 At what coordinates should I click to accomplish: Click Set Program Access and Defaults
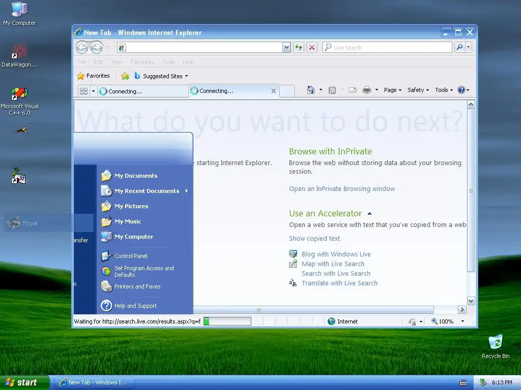click(137, 271)
